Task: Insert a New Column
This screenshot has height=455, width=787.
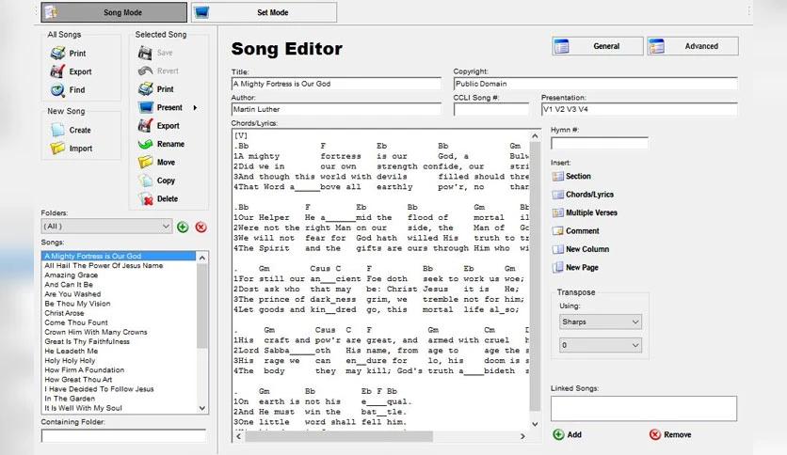Action: tap(580, 249)
